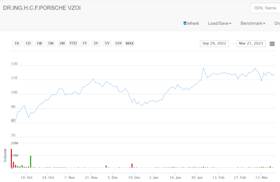Focus the ISIN, Name search field

(265, 8)
